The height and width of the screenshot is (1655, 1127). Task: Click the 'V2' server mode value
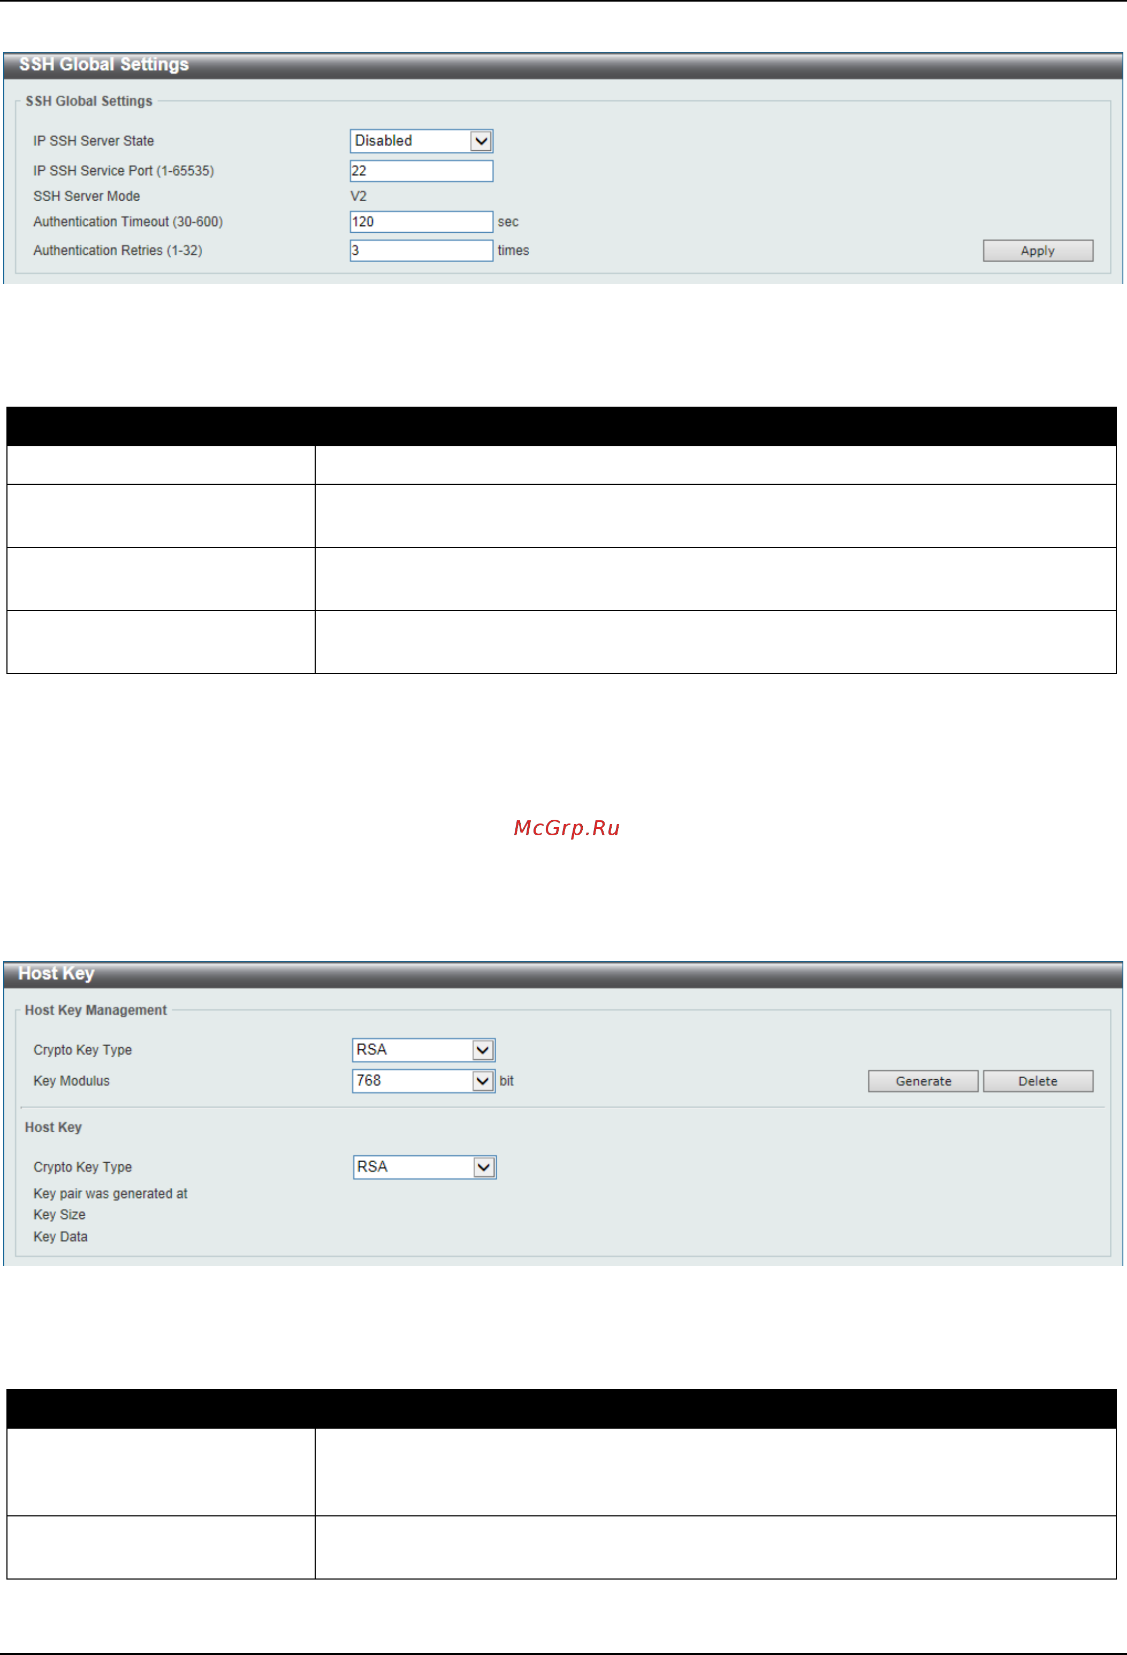point(359,196)
